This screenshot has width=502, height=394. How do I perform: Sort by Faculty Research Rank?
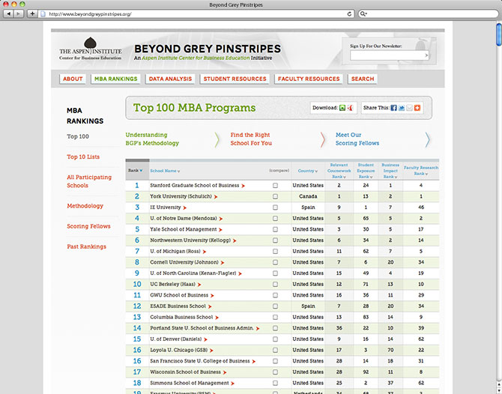[x=421, y=171]
